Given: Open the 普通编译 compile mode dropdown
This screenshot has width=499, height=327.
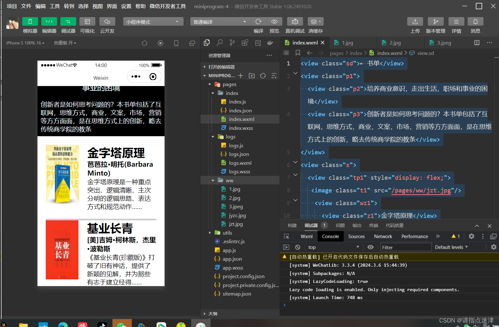Looking at the screenshot, I should pos(220,22).
